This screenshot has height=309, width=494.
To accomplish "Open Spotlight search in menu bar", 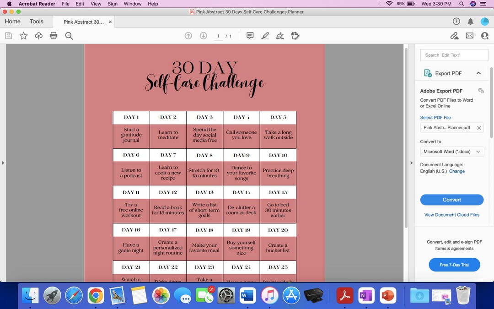I will 462,4.
